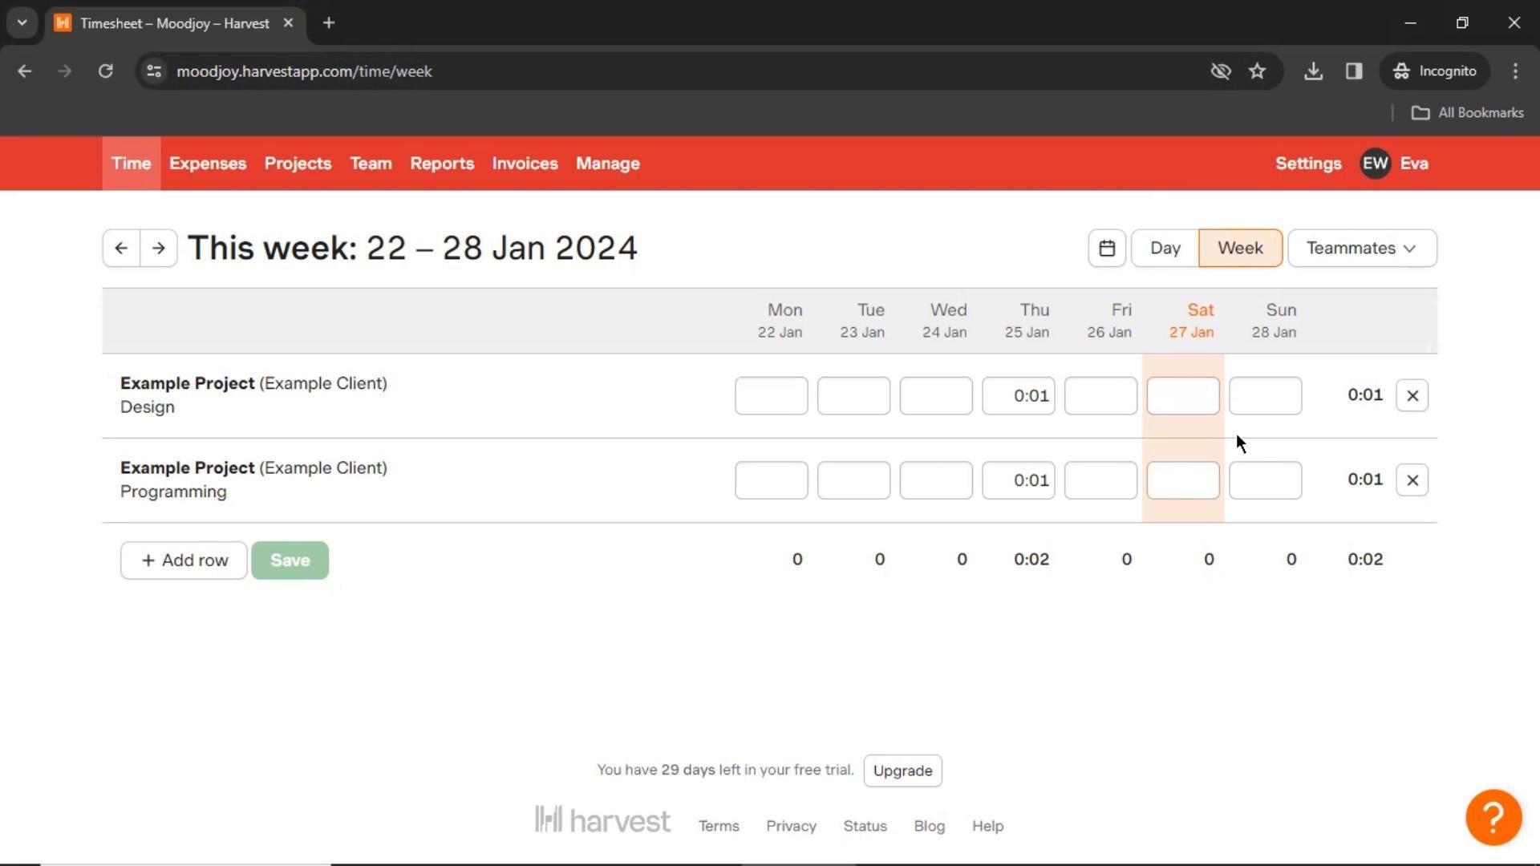Open Chrome downloads icon
This screenshot has height=866, width=1540.
click(1313, 71)
